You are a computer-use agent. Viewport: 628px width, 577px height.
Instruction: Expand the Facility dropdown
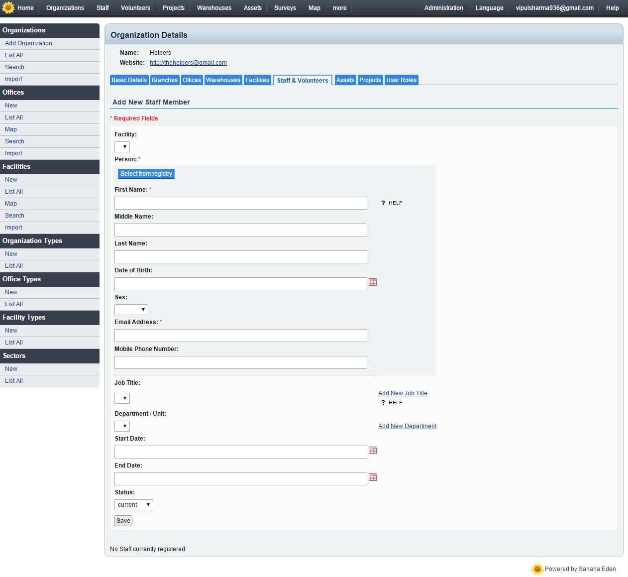click(122, 147)
